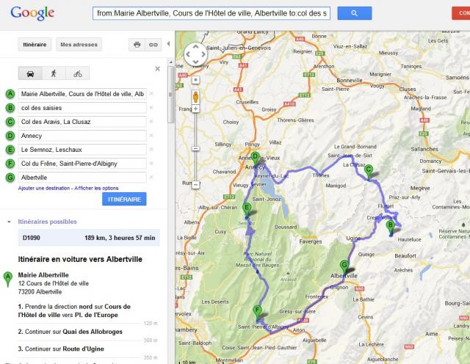
Task: Click map marker B near Hauteluce
Action: pyautogui.click(x=390, y=227)
